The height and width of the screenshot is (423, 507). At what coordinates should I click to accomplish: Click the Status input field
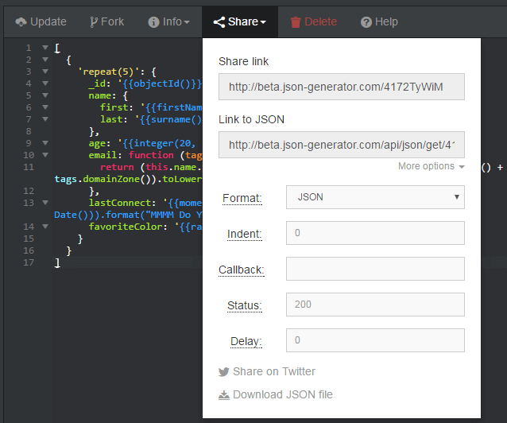coord(375,305)
